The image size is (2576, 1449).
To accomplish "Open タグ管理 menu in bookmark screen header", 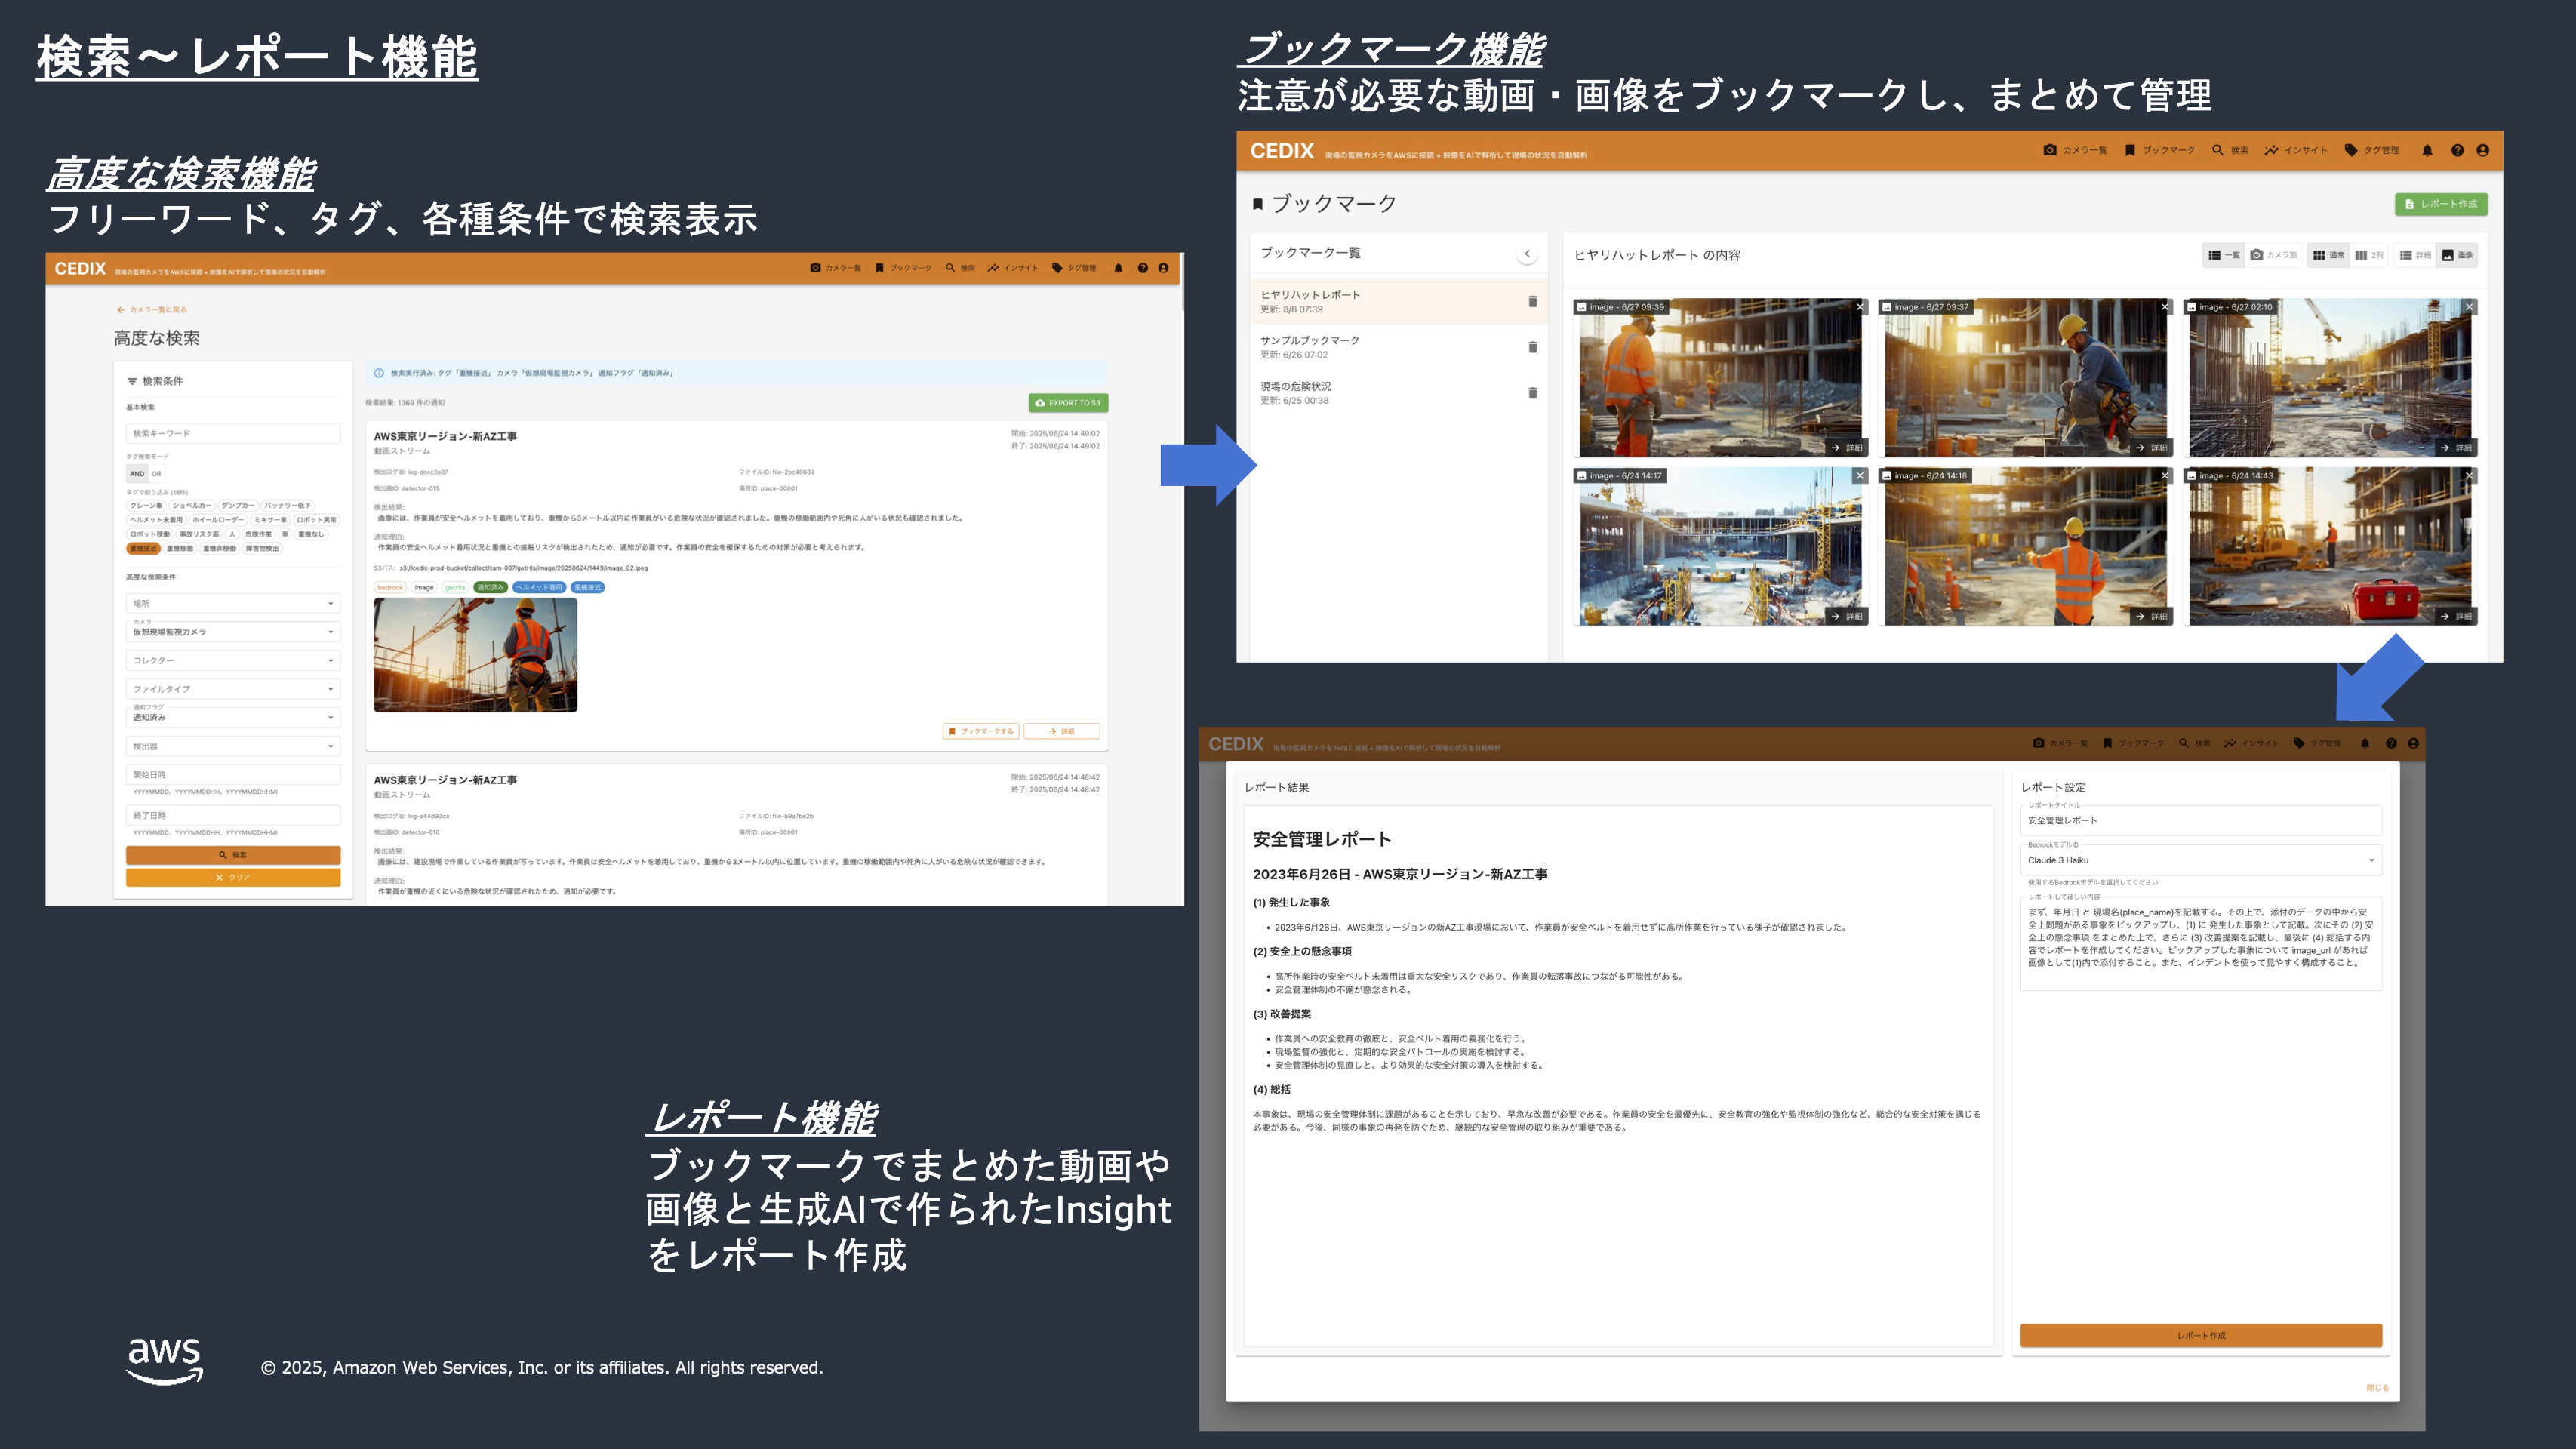I will (2372, 150).
